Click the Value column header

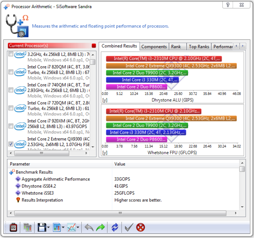[x=175, y=164]
